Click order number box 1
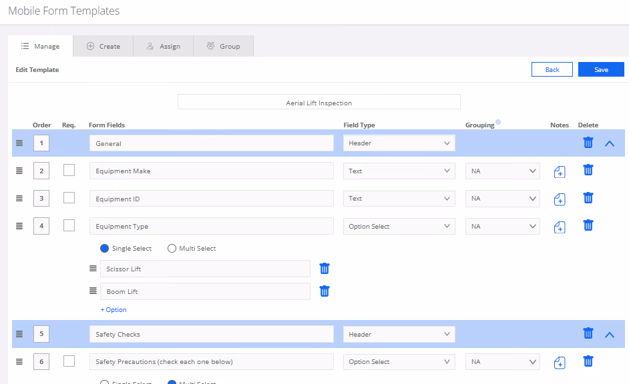Image resolution: width=629 pixels, height=384 pixels. (x=41, y=143)
